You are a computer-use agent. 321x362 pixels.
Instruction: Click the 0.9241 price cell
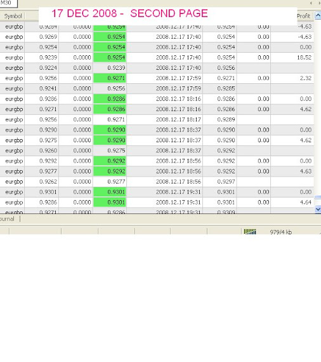point(48,88)
